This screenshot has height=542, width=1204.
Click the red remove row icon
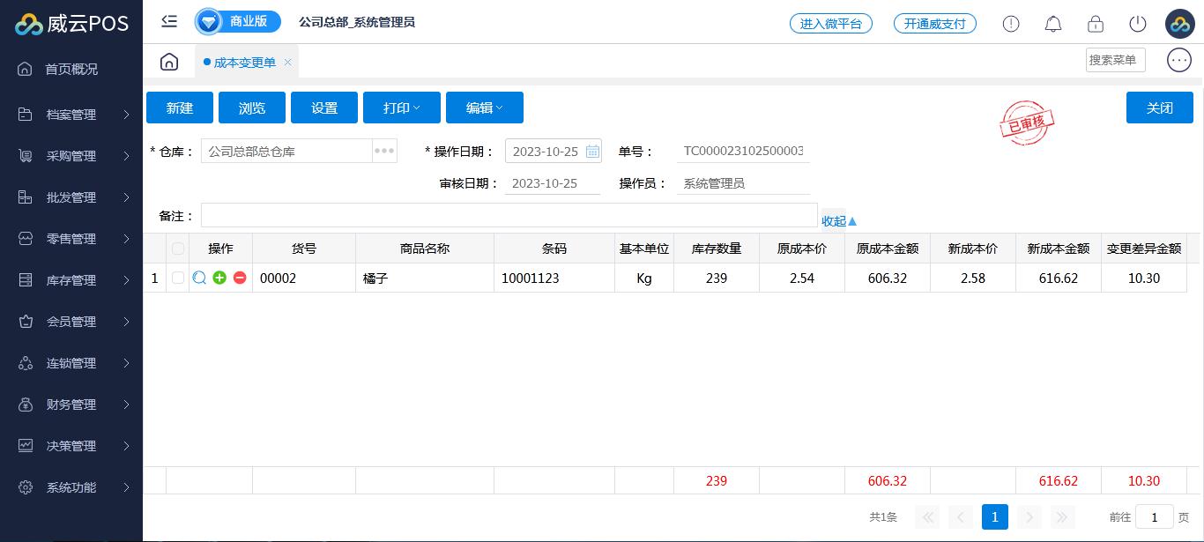click(x=239, y=278)
